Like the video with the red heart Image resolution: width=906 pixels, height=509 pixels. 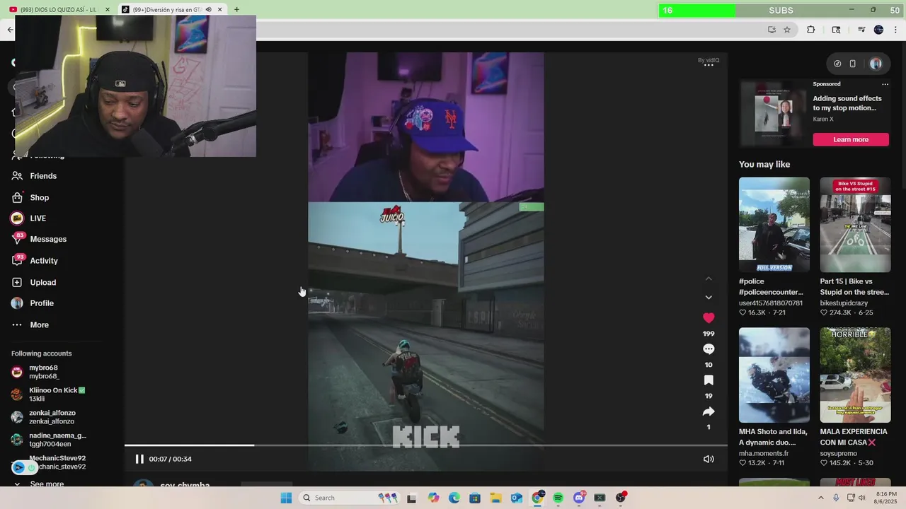coord(709,318)
